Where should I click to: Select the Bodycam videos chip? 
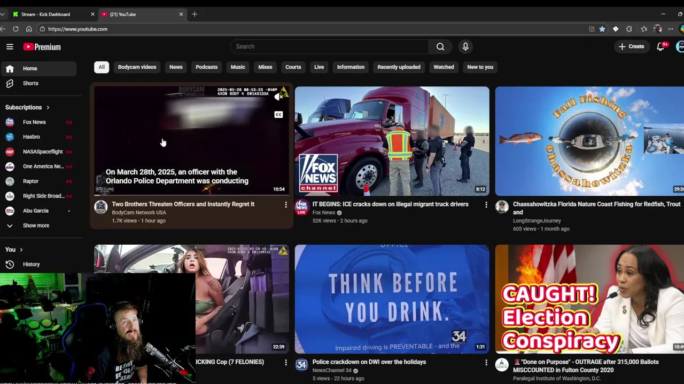coord(137,67)
